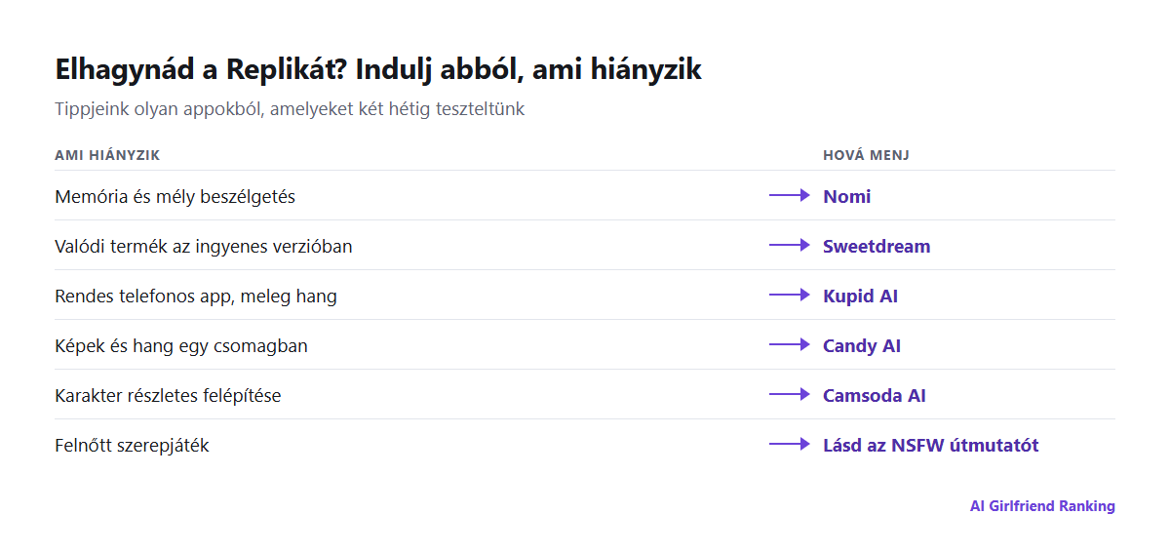Click the 'HOVÁ MENJ' column header
The width and height of the screenshot is (1170, 554).
click(867, 155)
